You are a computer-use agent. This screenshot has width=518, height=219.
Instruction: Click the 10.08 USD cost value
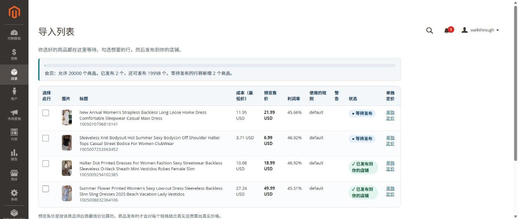242,166
